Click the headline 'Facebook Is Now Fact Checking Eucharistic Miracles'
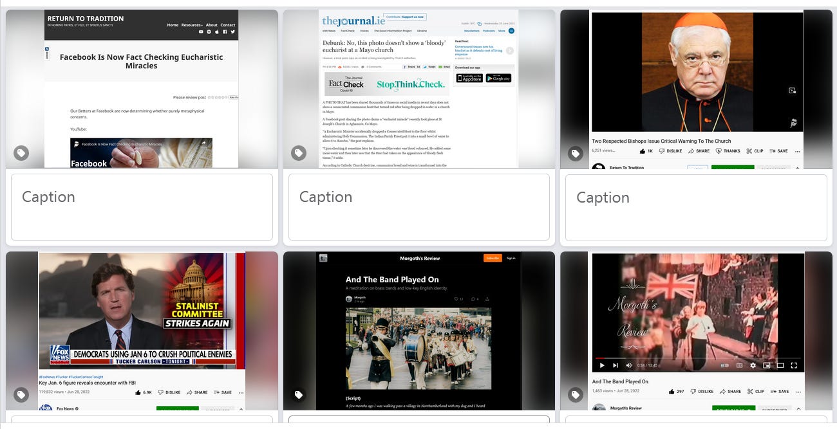This screenshot has width=837, height=429. click(142, 61)
